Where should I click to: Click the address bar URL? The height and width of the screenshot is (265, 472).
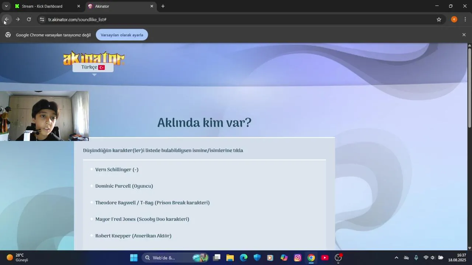coord(77,20)
